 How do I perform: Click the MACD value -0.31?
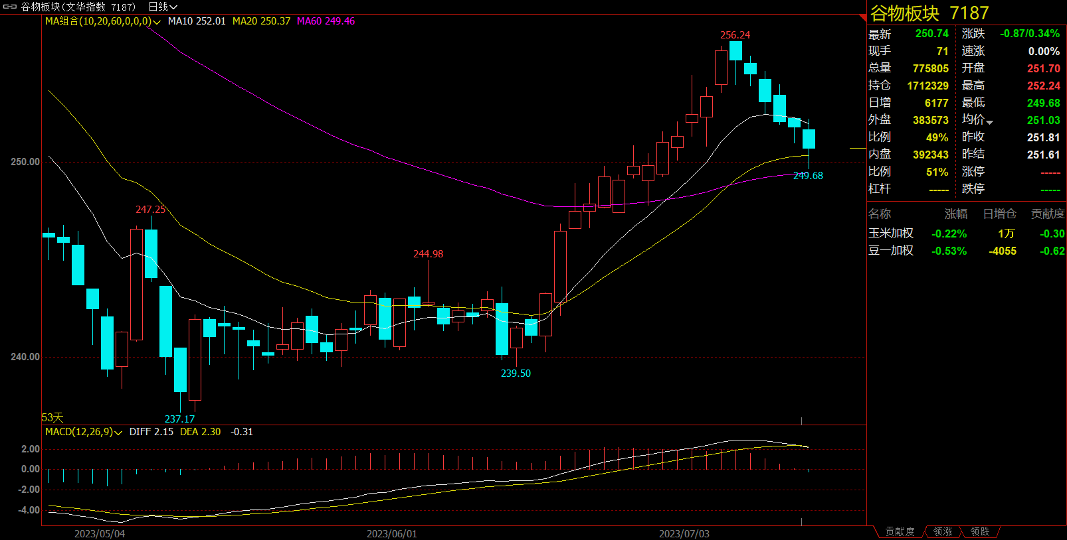click(x=242, y=432)
